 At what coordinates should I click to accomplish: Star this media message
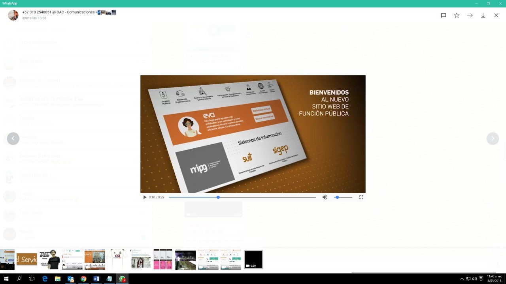tap(457, 15)
